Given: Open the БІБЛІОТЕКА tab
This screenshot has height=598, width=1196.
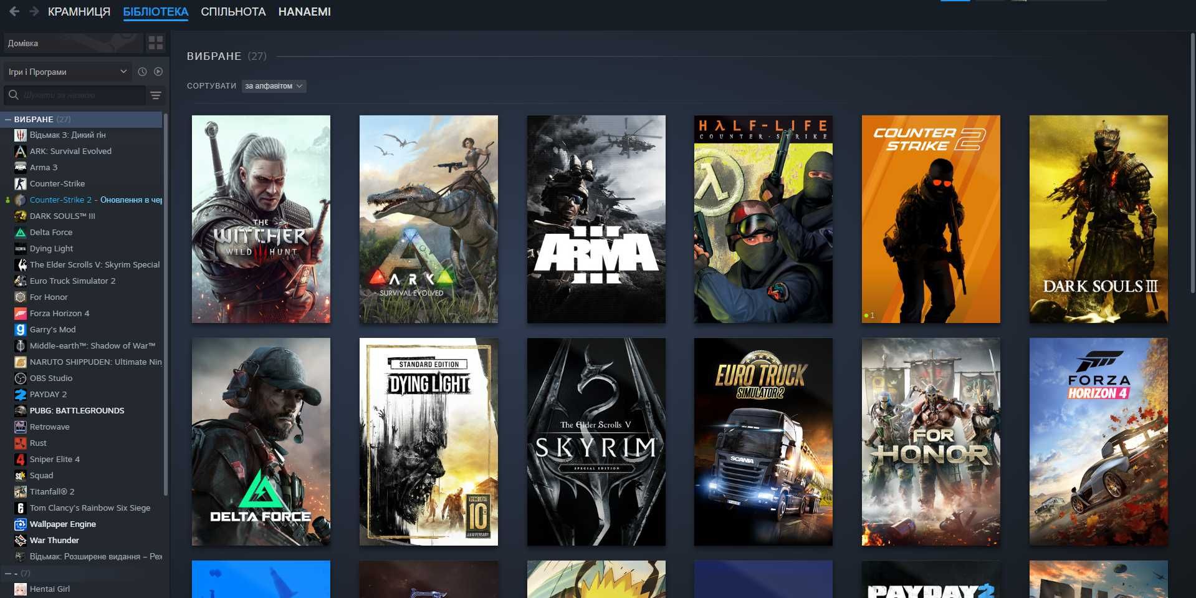Looking at the screenshot, I should tap(156, 12).
